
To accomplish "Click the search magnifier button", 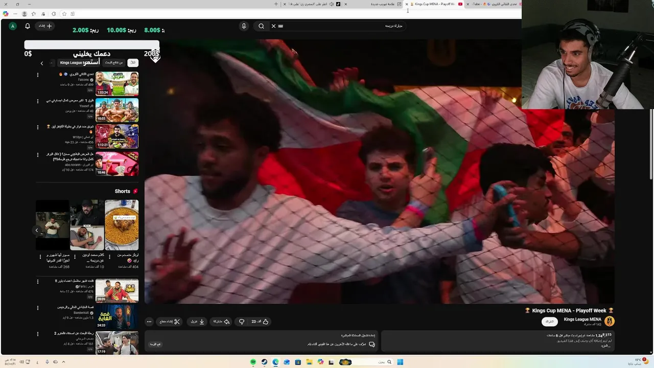I will point(261,26).
